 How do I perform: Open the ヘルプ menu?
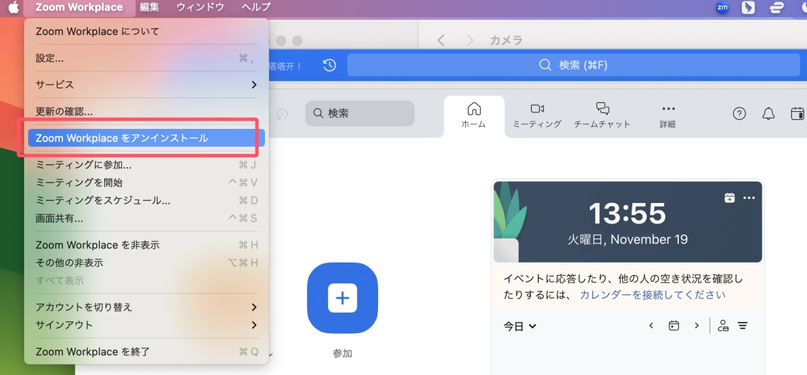pos(256,8)
